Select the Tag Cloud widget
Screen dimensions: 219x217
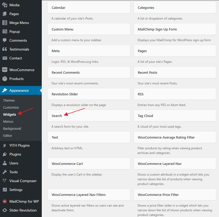point(175,116)
